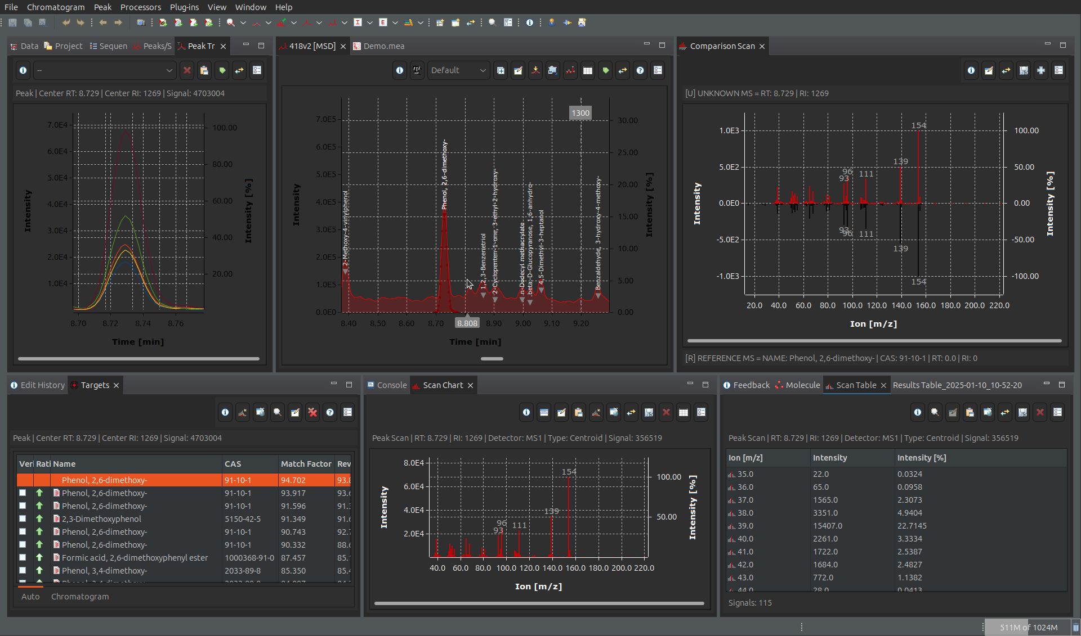Viewport: 1081px width, 636px height.
Task: Switch to the Molecule tab
Action: [x=798, y=385]
